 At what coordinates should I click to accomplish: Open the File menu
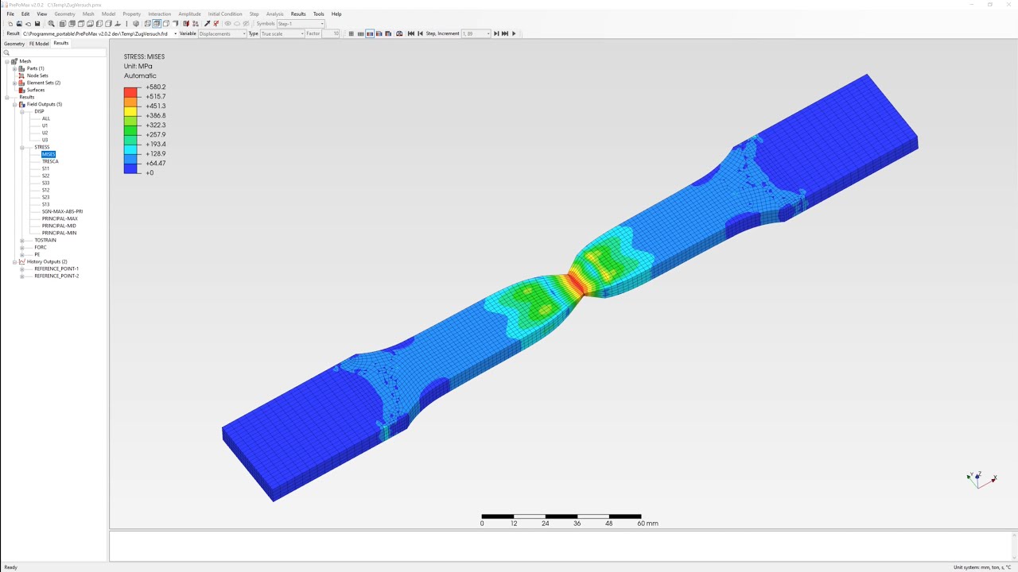pyautogui.click(x=10, y=14)
